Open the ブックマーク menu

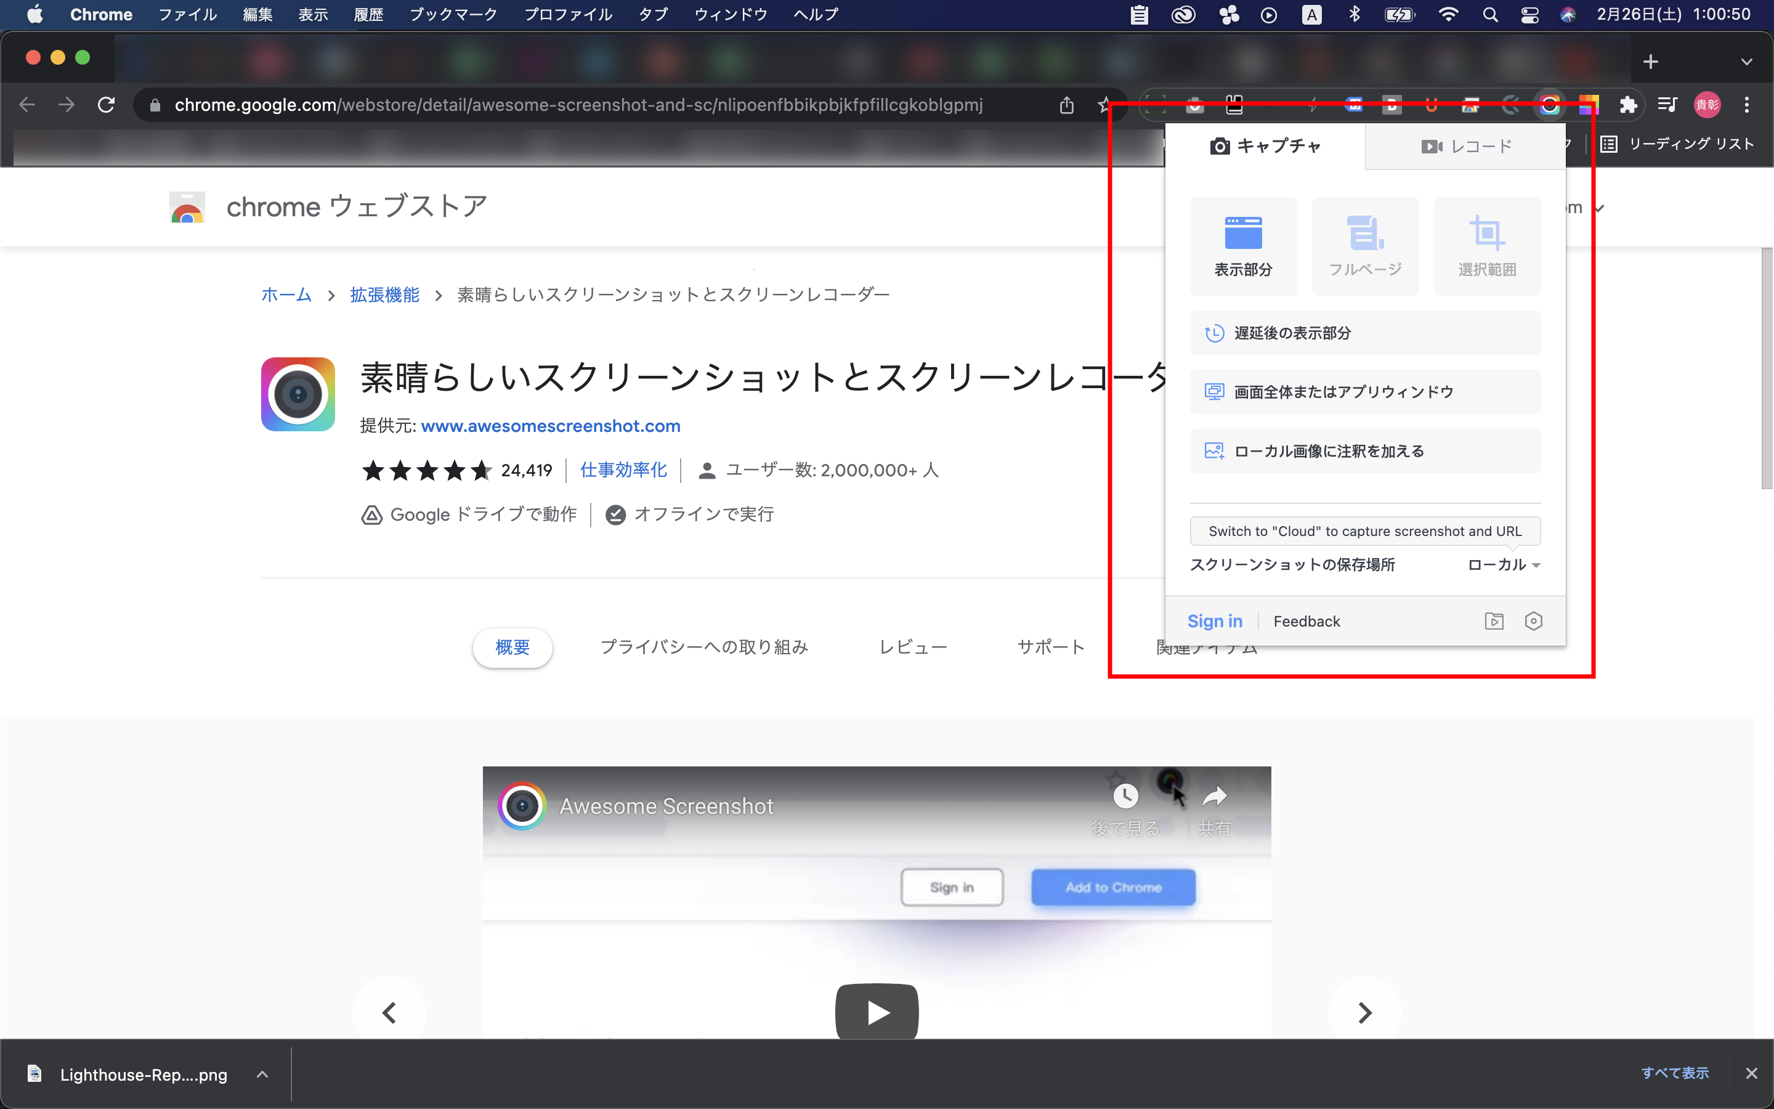click(x=453, y=15)
